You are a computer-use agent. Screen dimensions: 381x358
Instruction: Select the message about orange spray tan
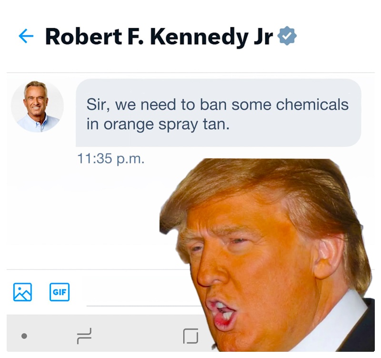pos(218,113)
